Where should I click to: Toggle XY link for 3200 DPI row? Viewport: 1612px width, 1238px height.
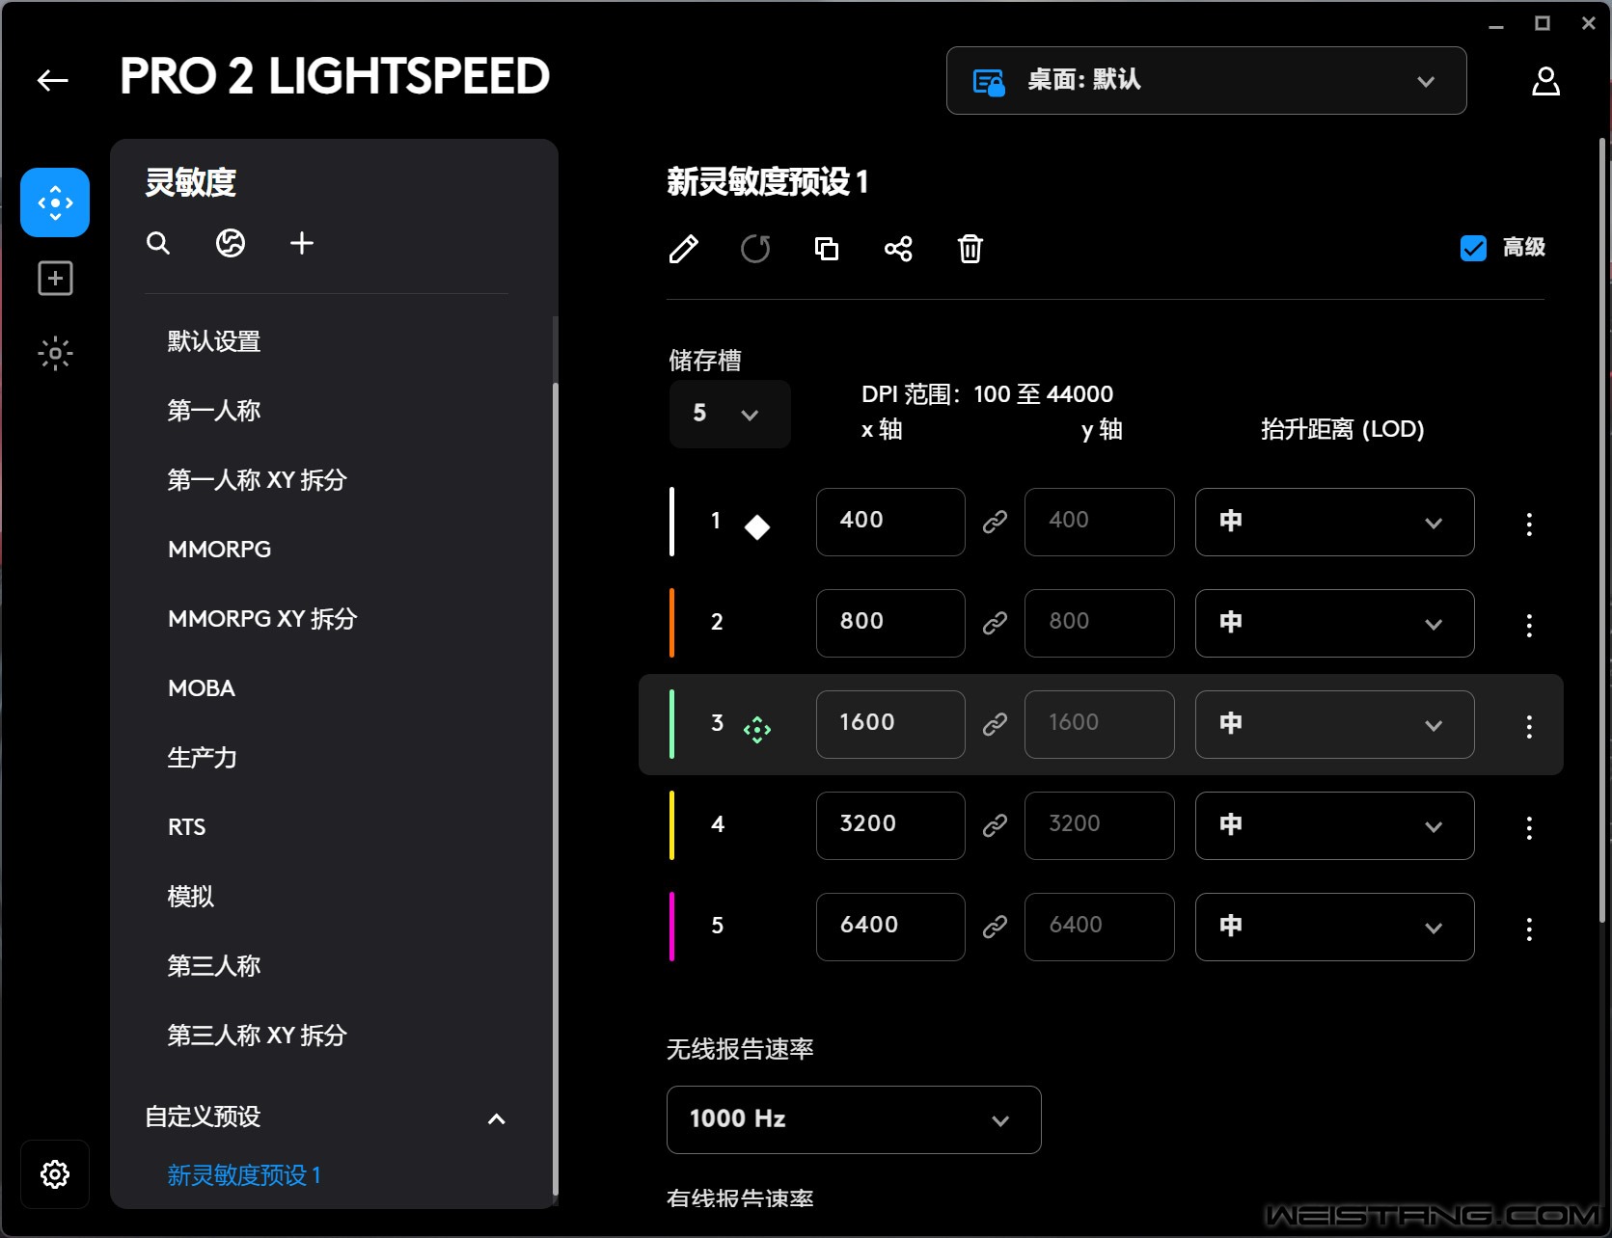coord(995,825)
